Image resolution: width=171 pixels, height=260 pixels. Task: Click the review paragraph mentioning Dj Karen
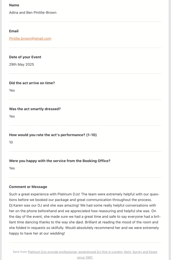pos(84,217)
